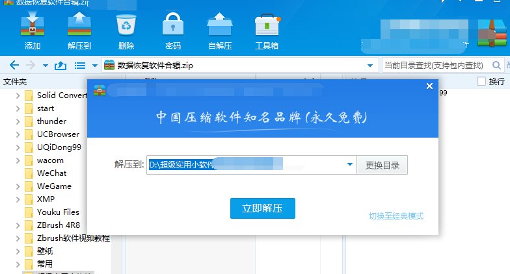Viewport: 510px width, 274px height.
Task: Expand the Solid Convert folder
Action: point(18,95)
